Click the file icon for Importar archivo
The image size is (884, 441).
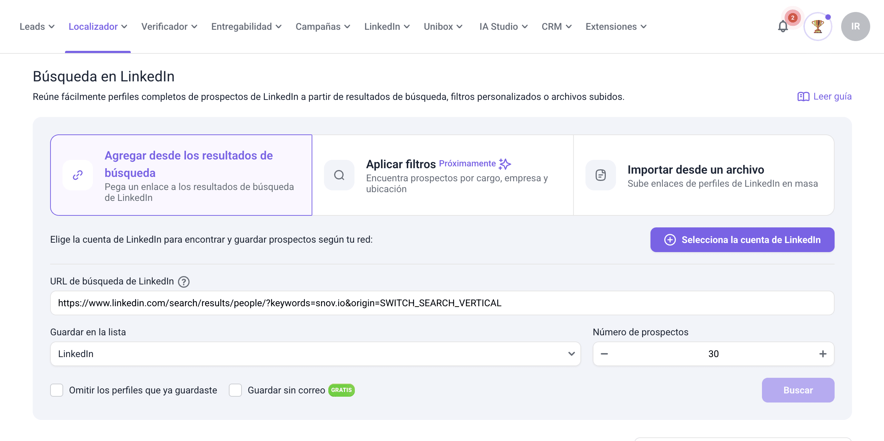coord(600,175)
